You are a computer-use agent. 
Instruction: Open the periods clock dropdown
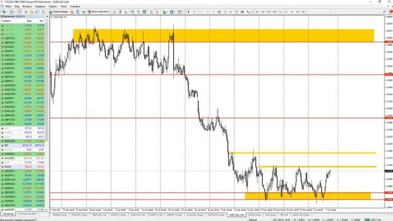(173, 12)
